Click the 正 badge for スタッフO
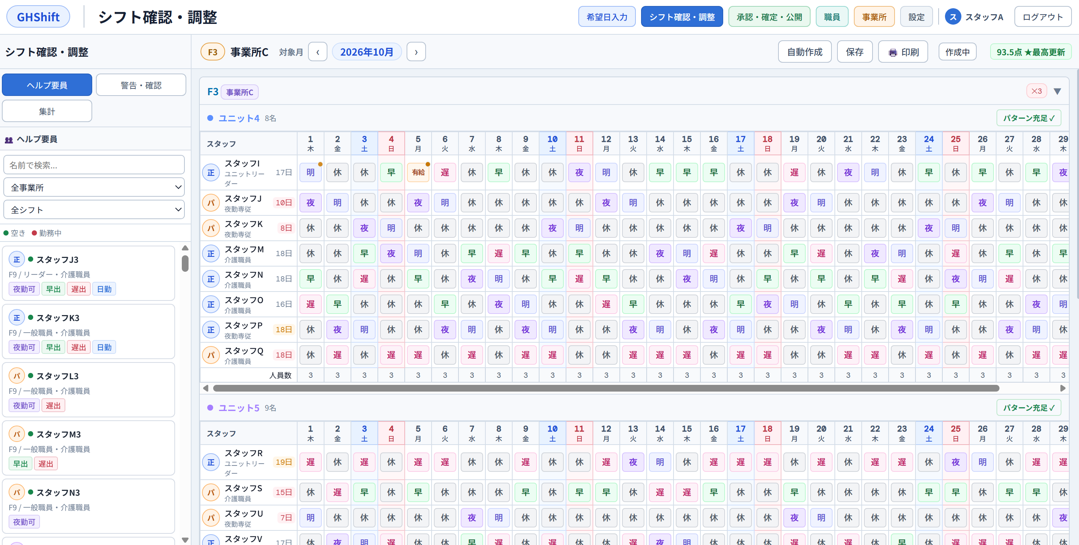This screenshot has width=1079, height=545. coord(211,304)
